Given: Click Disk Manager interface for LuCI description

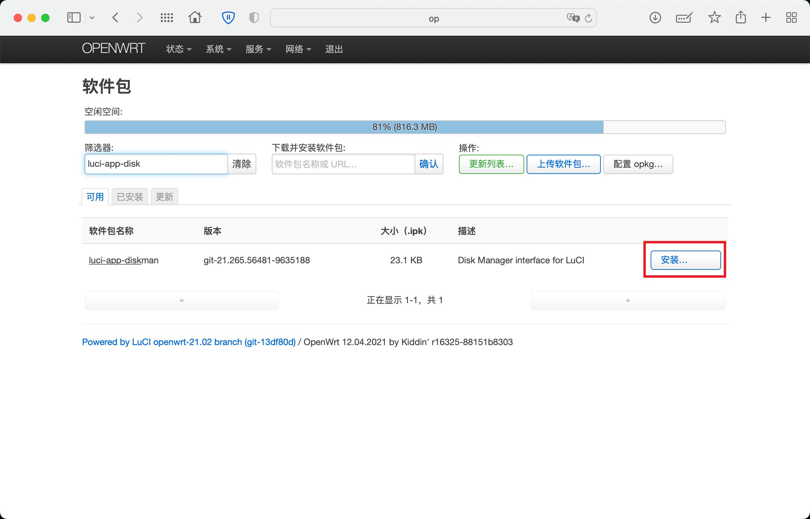Looking at the screenshot, I should coord(521,260).
